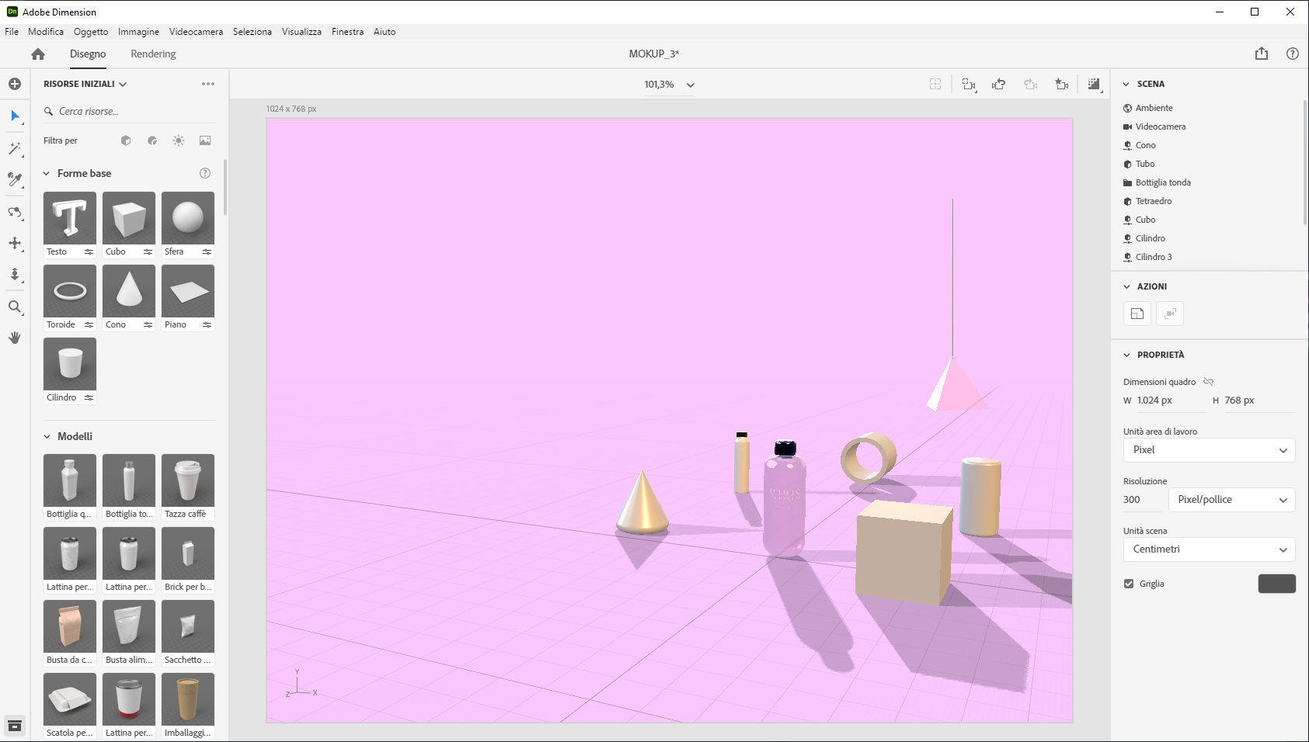Switch to the Rendering tab
The image size is (1309, 742).
point(153,54)
